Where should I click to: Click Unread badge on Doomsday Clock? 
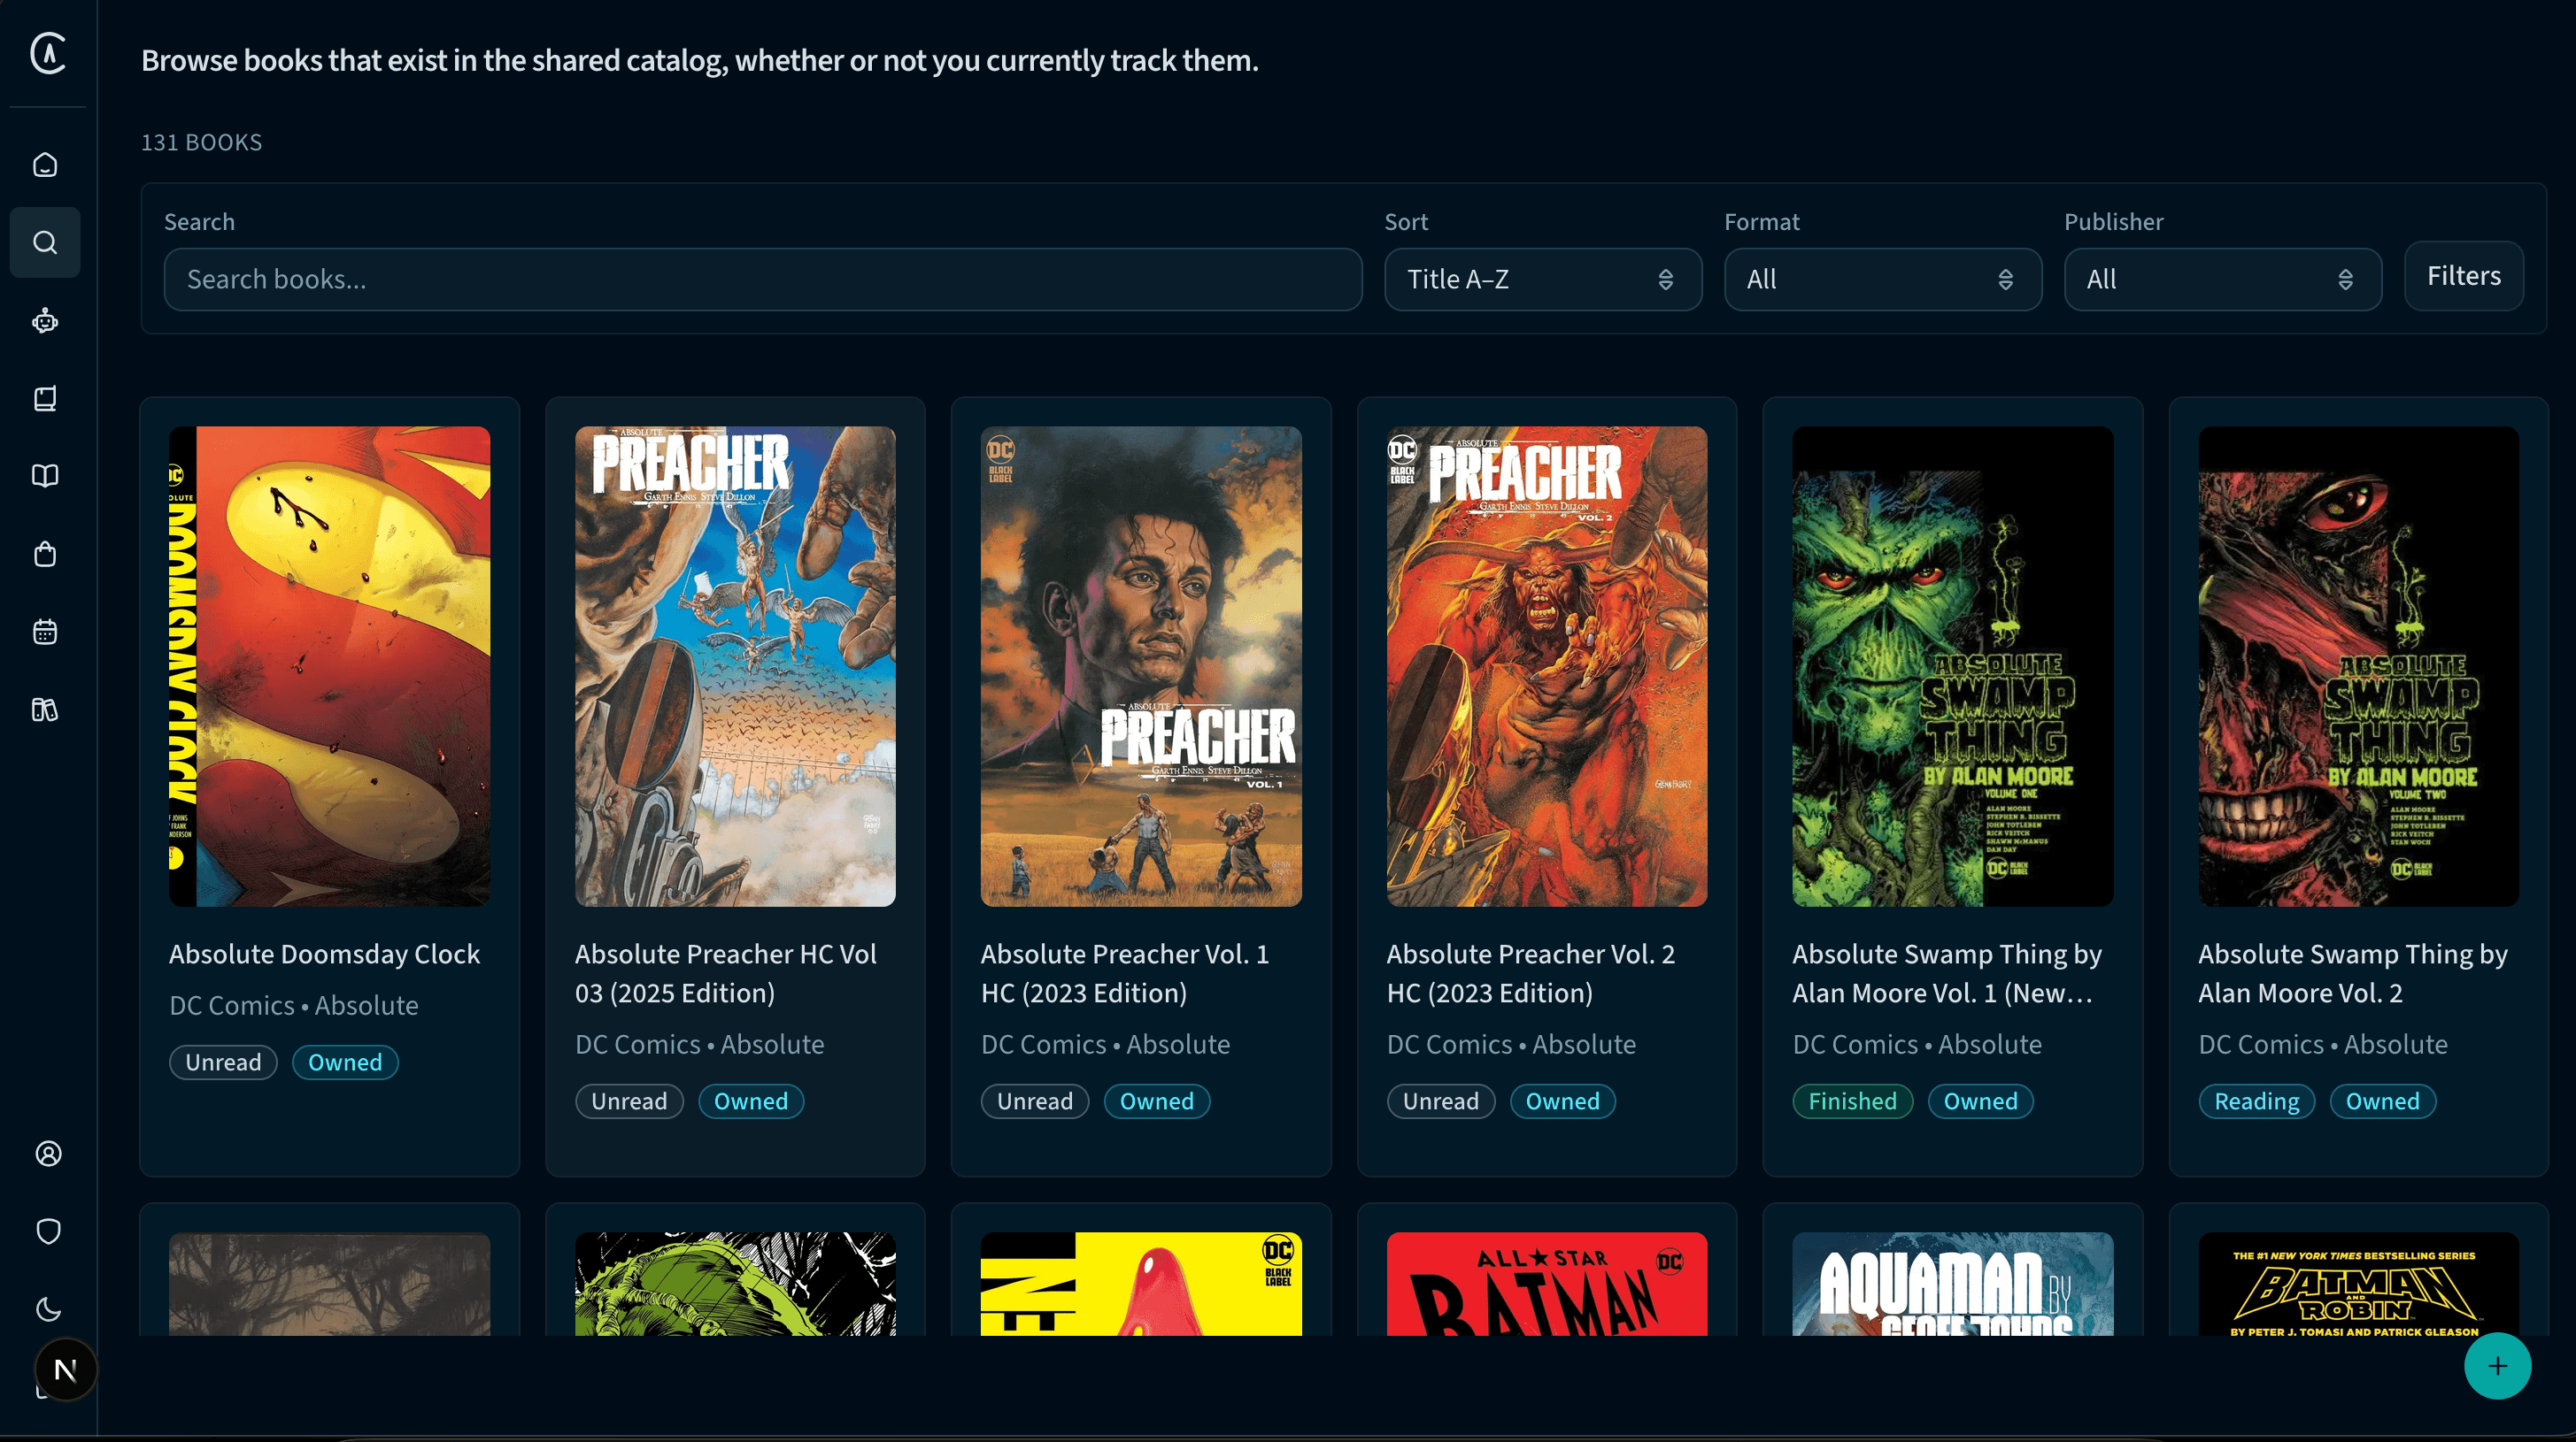click(x=223, y=1062)
